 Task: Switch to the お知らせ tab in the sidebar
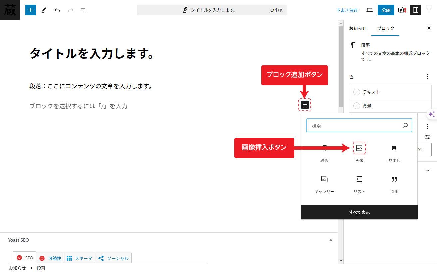click(357, 28)
